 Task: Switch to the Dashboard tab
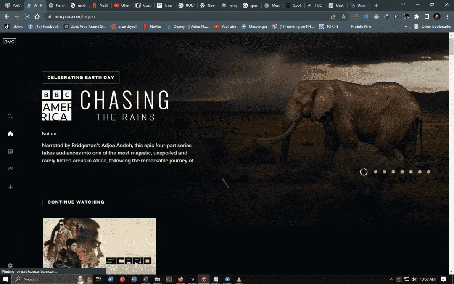336,5
